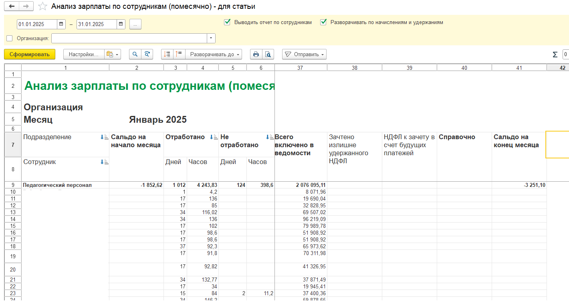
Task: Click 'НДФЛ к зачету в счет будущих платежей'
Action: pos(409,145)
